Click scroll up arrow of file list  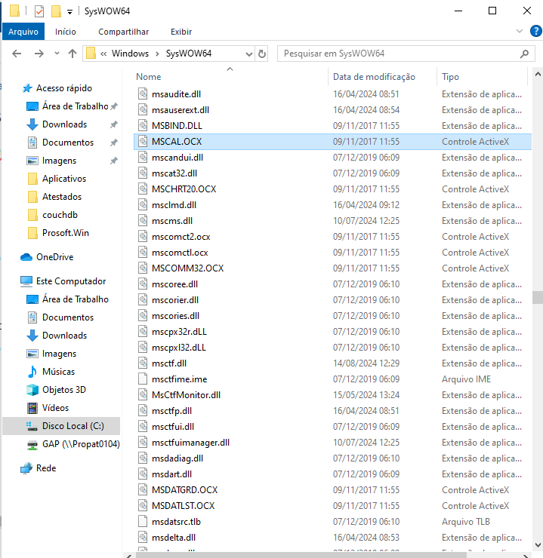click(538, 75)
